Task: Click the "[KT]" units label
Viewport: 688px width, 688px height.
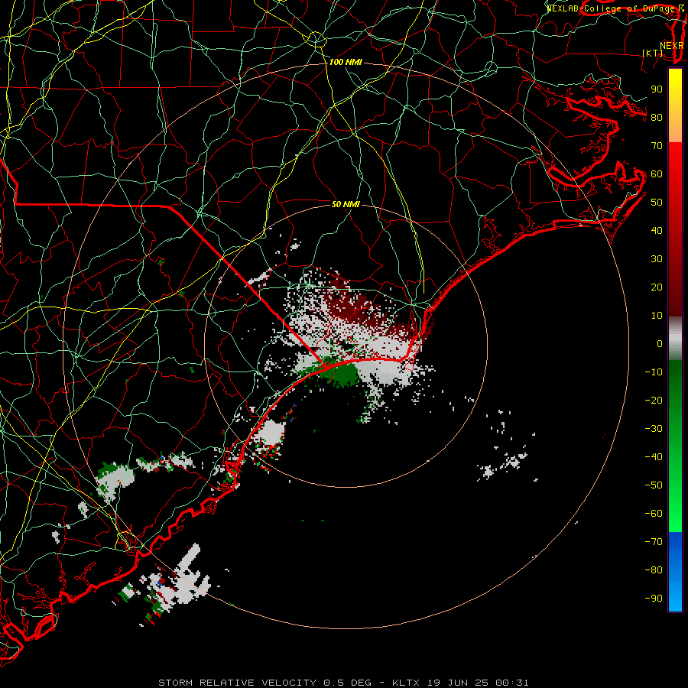Action: (x=653, y=53)
